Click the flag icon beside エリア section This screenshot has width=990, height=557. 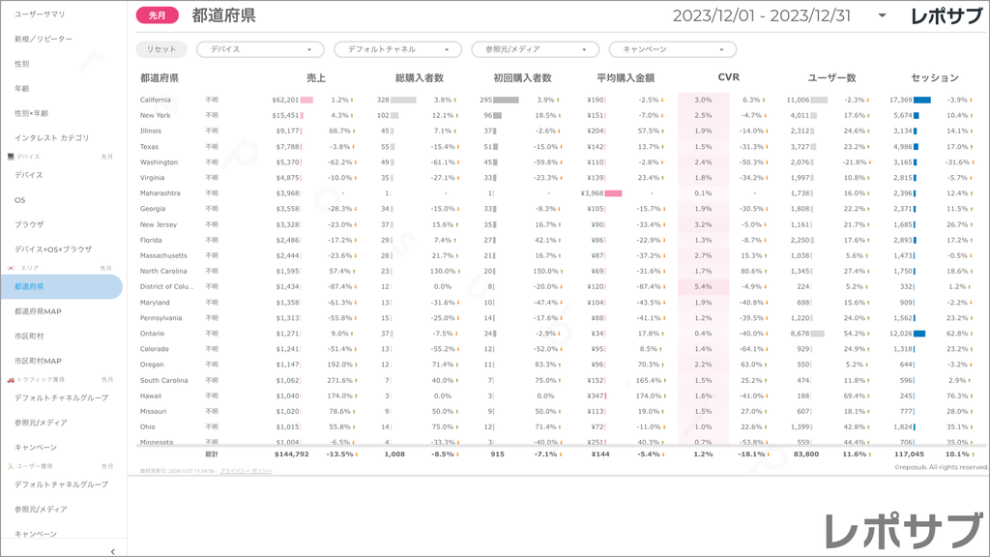click(x=10, y=268)
